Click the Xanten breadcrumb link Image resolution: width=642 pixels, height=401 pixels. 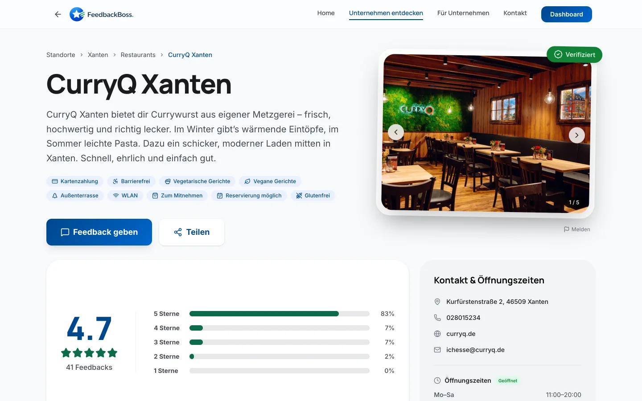click(x=98, y=55)
